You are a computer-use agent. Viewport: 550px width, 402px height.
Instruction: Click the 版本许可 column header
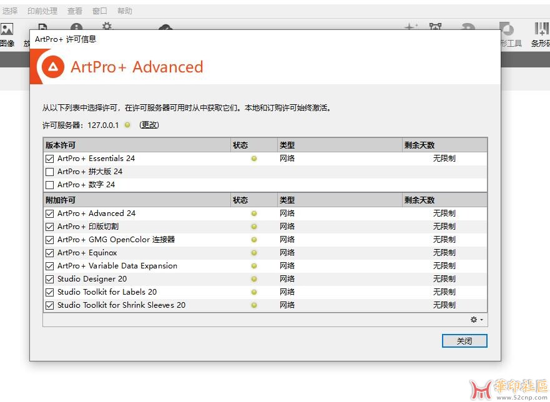pyautogui.click(x=137, y=145)
